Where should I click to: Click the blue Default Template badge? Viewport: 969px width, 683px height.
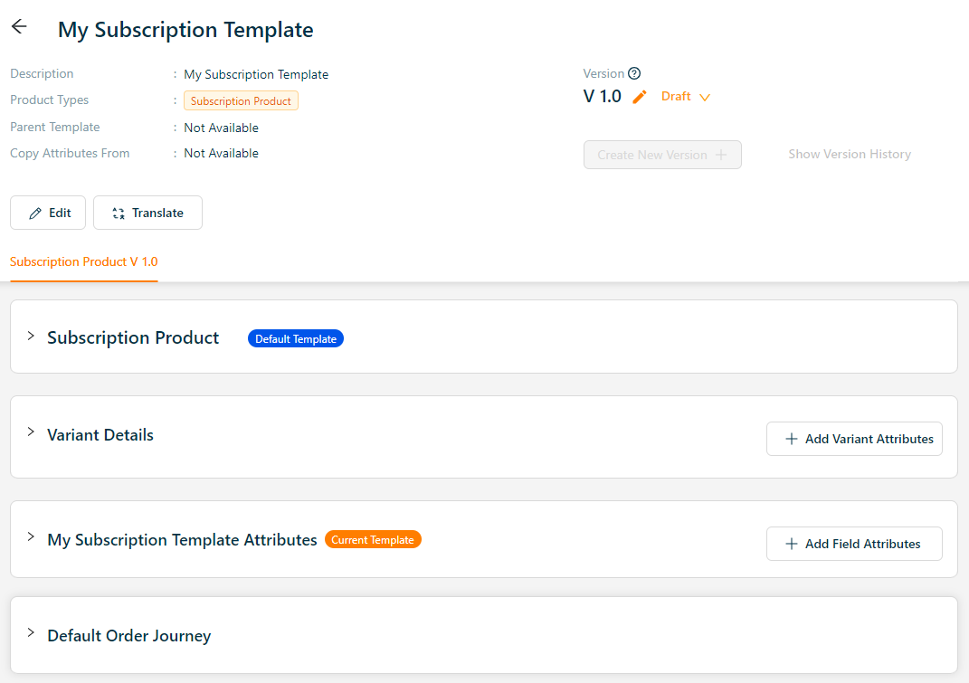[295, 339]
